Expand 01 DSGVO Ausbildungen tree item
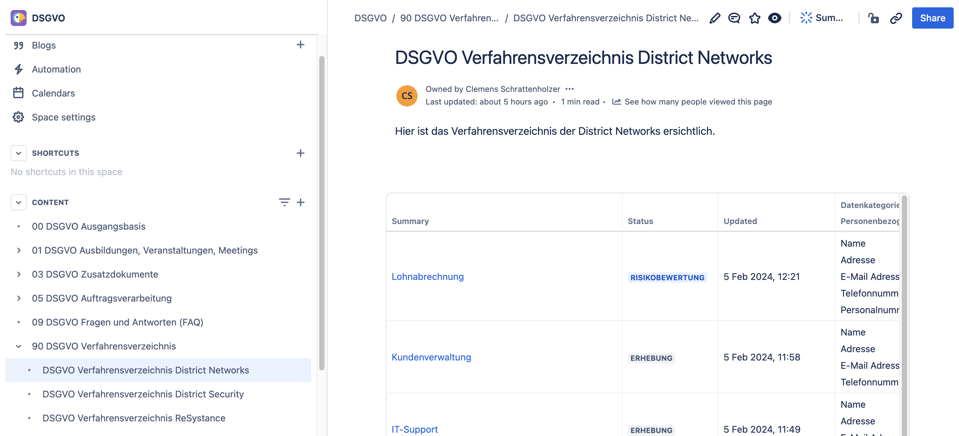This screenshot has height=436, width=959. pyautogui.click(x=18, y=250)
